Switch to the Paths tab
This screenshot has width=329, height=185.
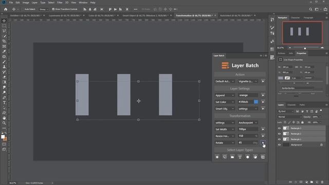[x=302, y=105]
